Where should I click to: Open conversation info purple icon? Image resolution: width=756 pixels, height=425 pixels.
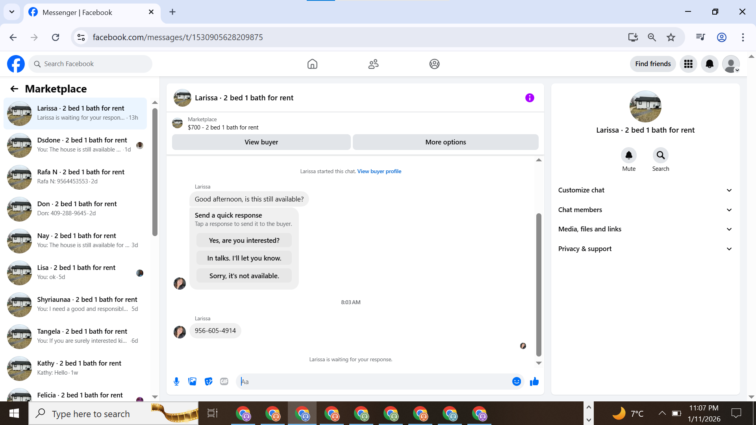(530, 98)
